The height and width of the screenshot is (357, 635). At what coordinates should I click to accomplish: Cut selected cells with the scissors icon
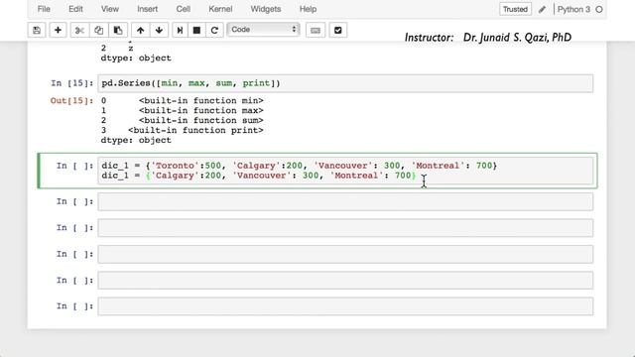click(79, 30)
